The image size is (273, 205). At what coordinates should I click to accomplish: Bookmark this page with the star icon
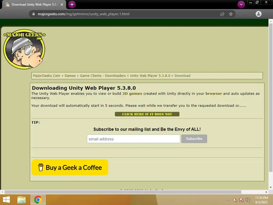231,14
